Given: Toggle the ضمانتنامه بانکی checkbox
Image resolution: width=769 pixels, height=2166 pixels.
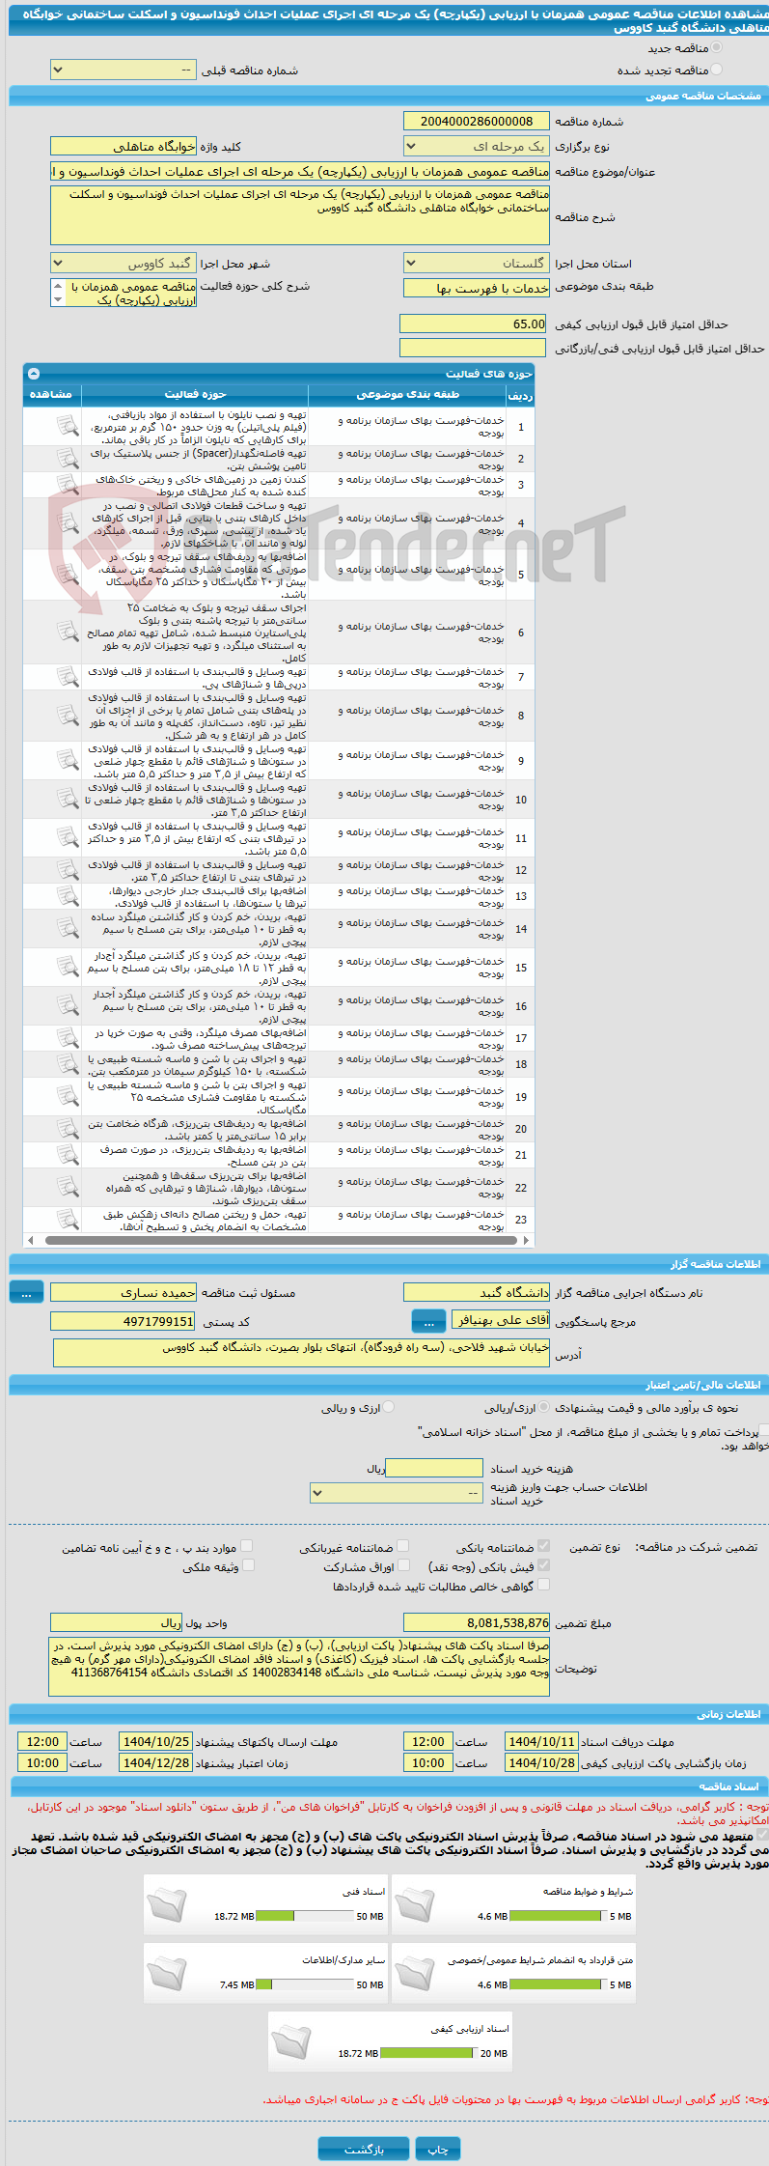Looking at the screenshot, I should pyautogui.click(x=543, y=1546).
